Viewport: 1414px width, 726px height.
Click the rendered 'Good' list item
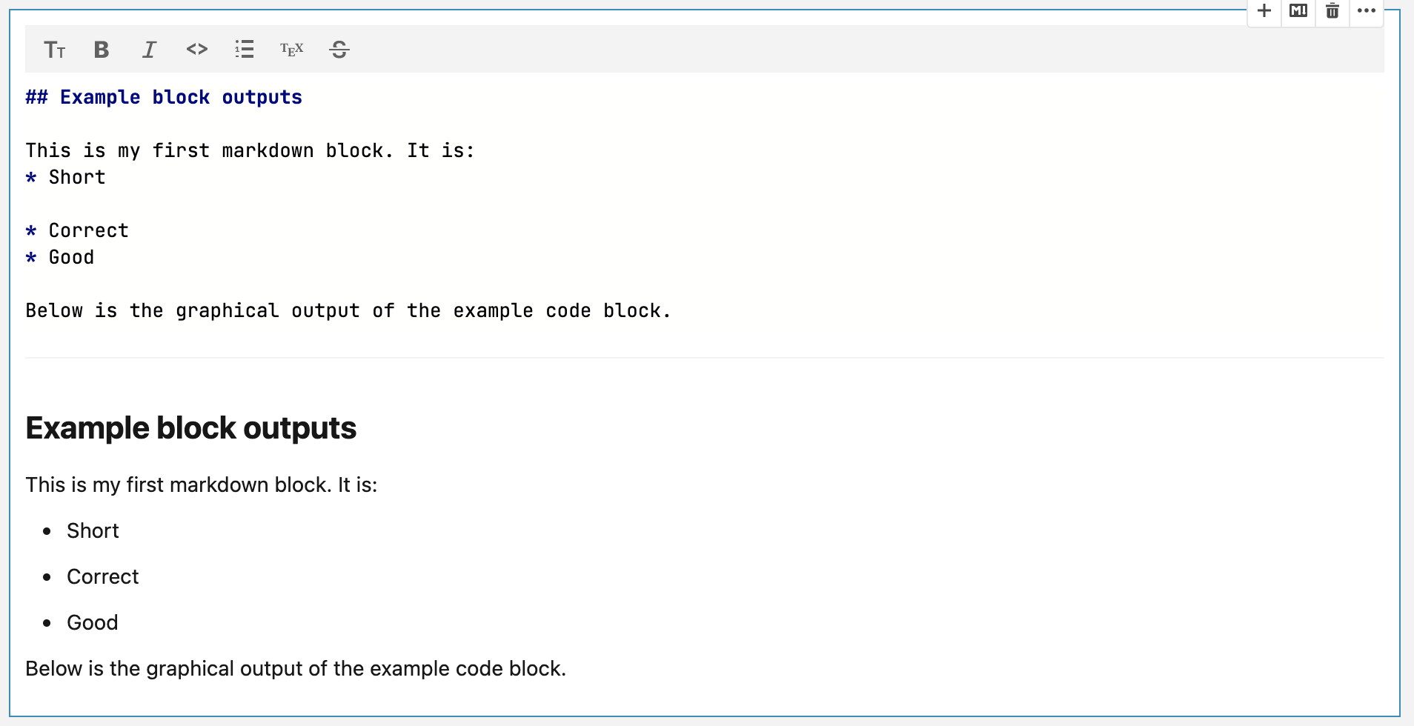93,622
